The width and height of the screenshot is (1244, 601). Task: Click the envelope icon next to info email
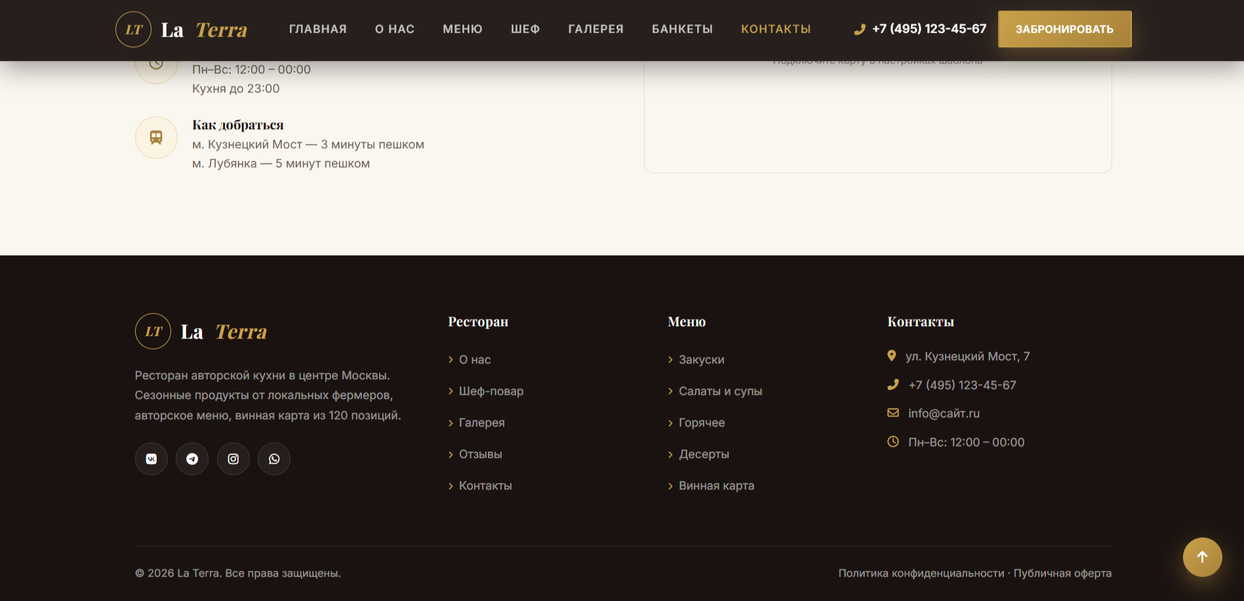coord(893,413)
